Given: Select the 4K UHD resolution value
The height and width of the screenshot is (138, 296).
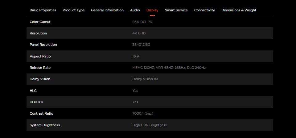Looking at the screenshot, I should (139, 33).
